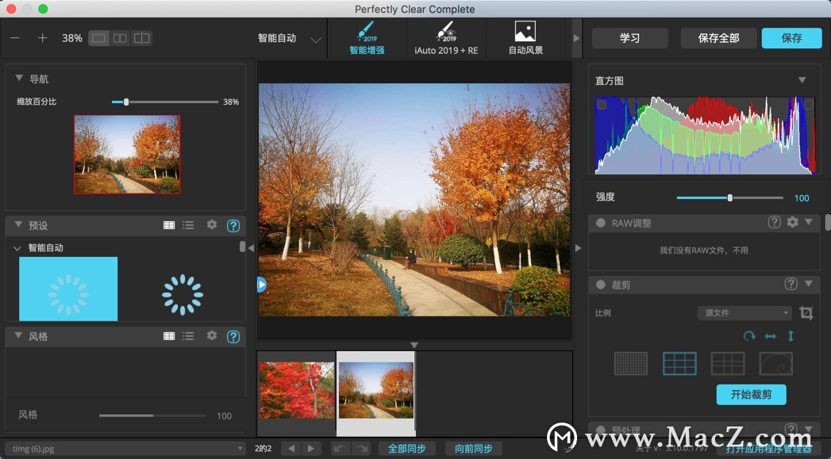The image size is (831, 459).
Task: Collapse the 预设 panel
Action: [x=18, y=225]
